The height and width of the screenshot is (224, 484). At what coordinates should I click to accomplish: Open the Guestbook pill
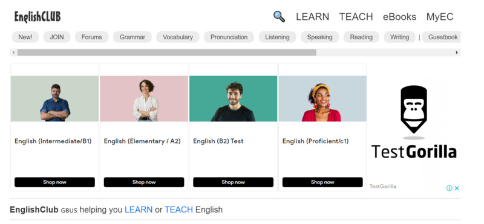coord(442,37)
